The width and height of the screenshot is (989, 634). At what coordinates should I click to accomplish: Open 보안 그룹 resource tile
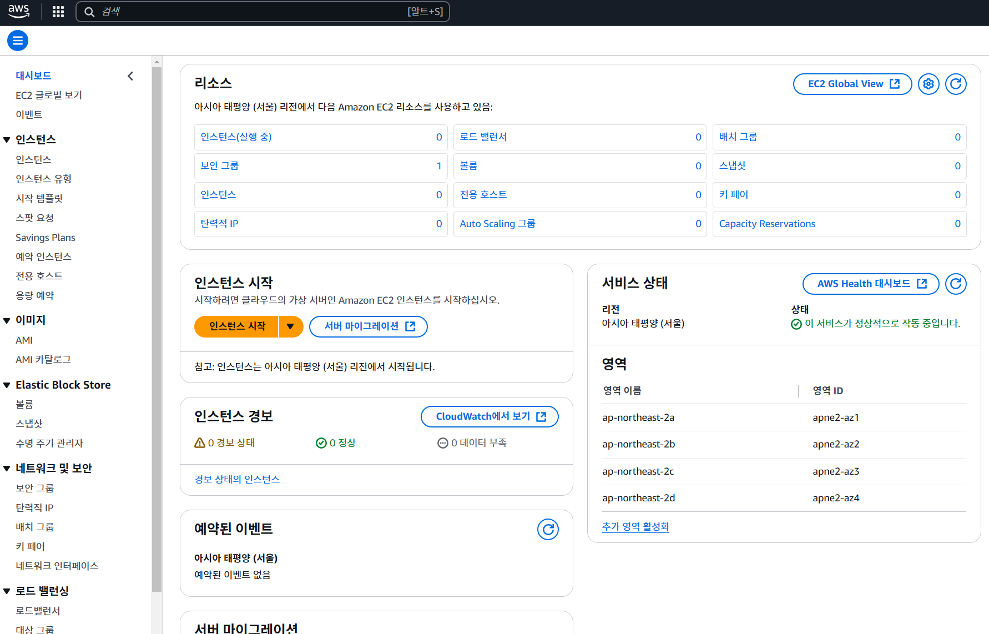coord(321,166)
